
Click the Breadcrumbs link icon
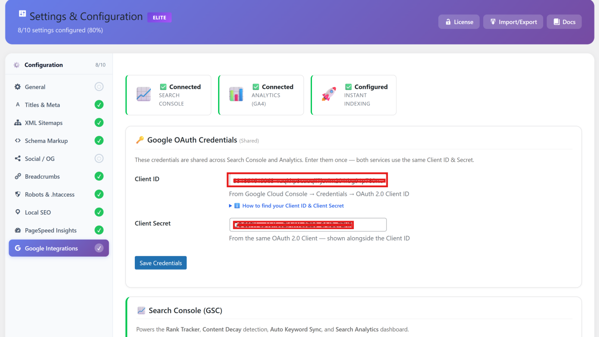18,176
